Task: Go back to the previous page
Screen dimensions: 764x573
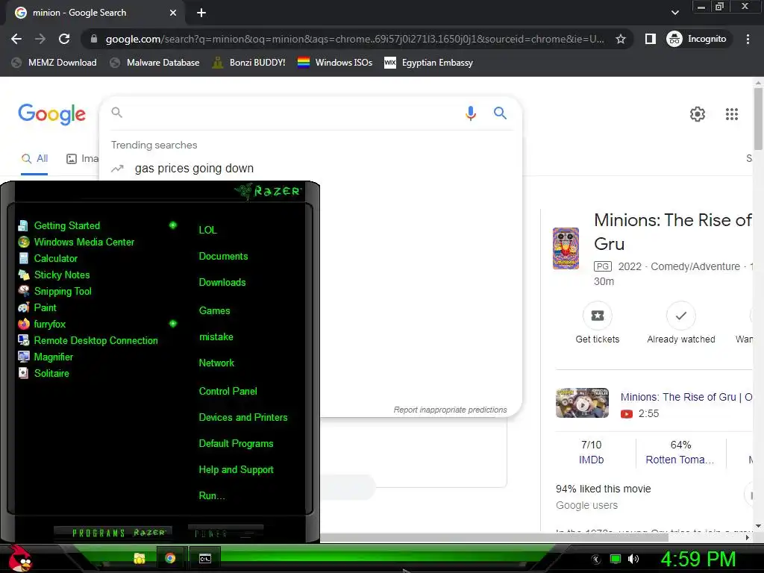Action: point(16,39)
